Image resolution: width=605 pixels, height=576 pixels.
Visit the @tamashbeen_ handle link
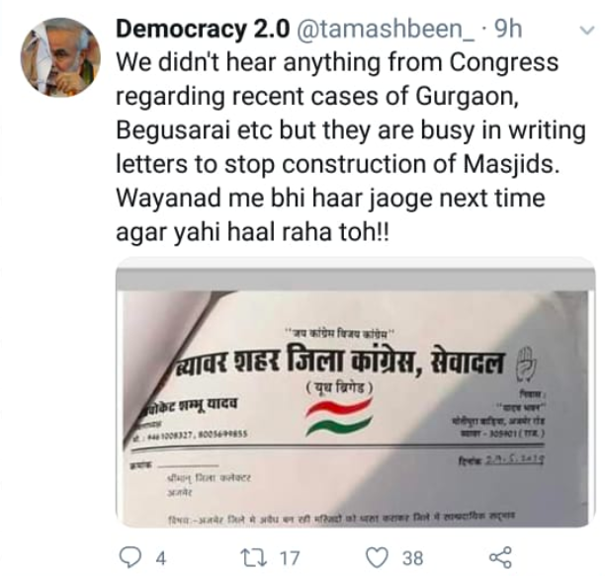(386, 30)
